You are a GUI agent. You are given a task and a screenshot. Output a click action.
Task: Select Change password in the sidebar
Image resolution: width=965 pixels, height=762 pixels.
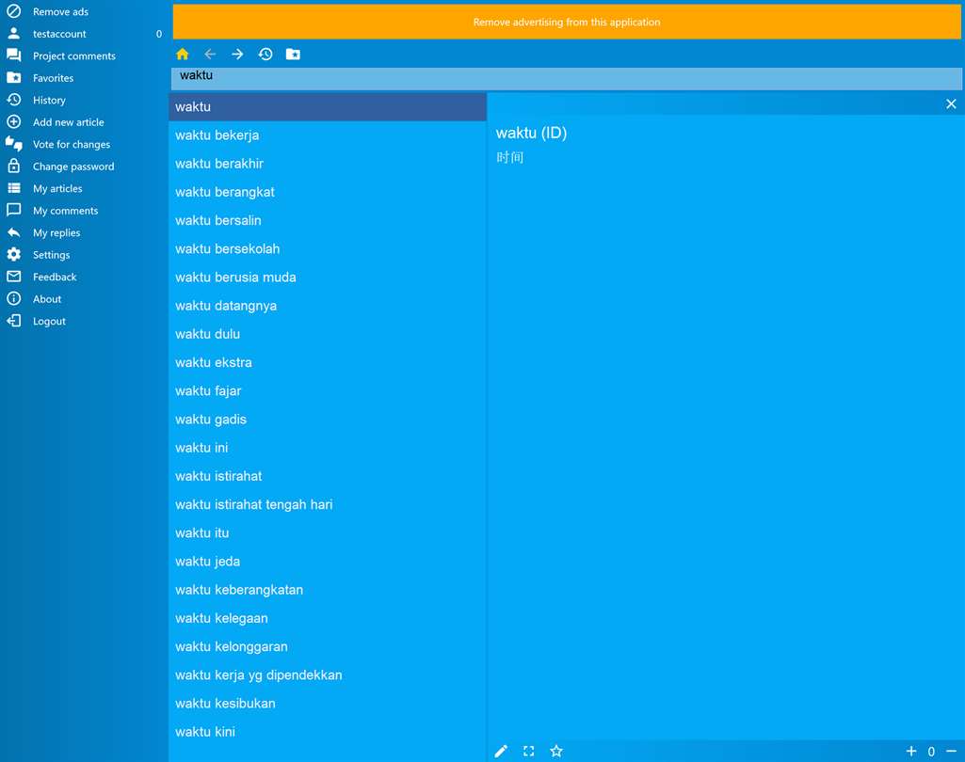73,167
